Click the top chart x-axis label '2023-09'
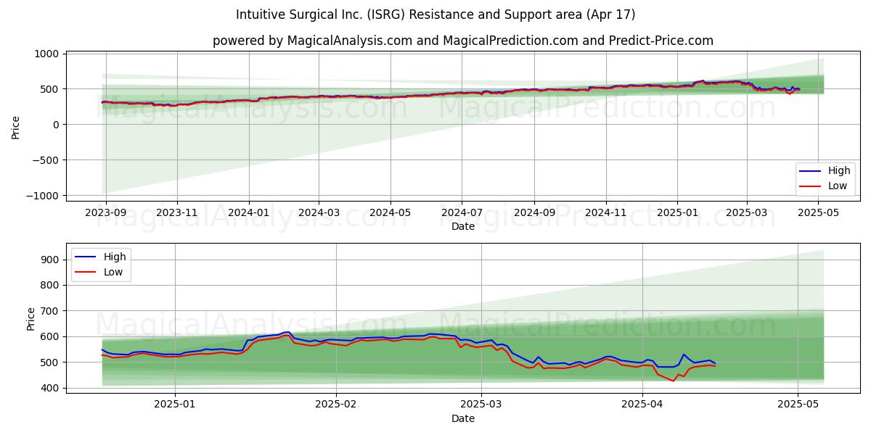871x435 pixels. coord(106,214)
